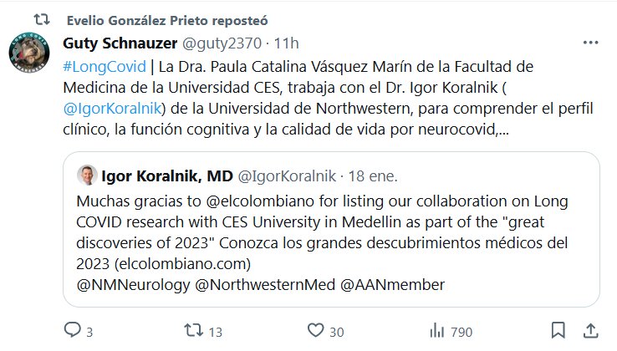Bookmark this tweet
Screen dimensions: 617x351
pos(559,331)
